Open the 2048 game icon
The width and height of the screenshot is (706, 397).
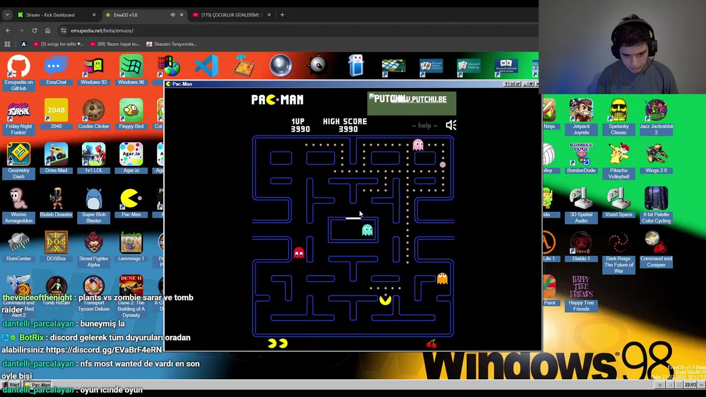[x=56, y=115]
